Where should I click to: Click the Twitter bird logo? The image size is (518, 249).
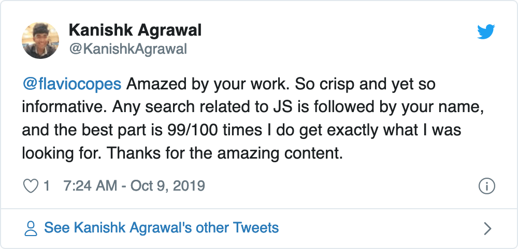coord(485,33)
